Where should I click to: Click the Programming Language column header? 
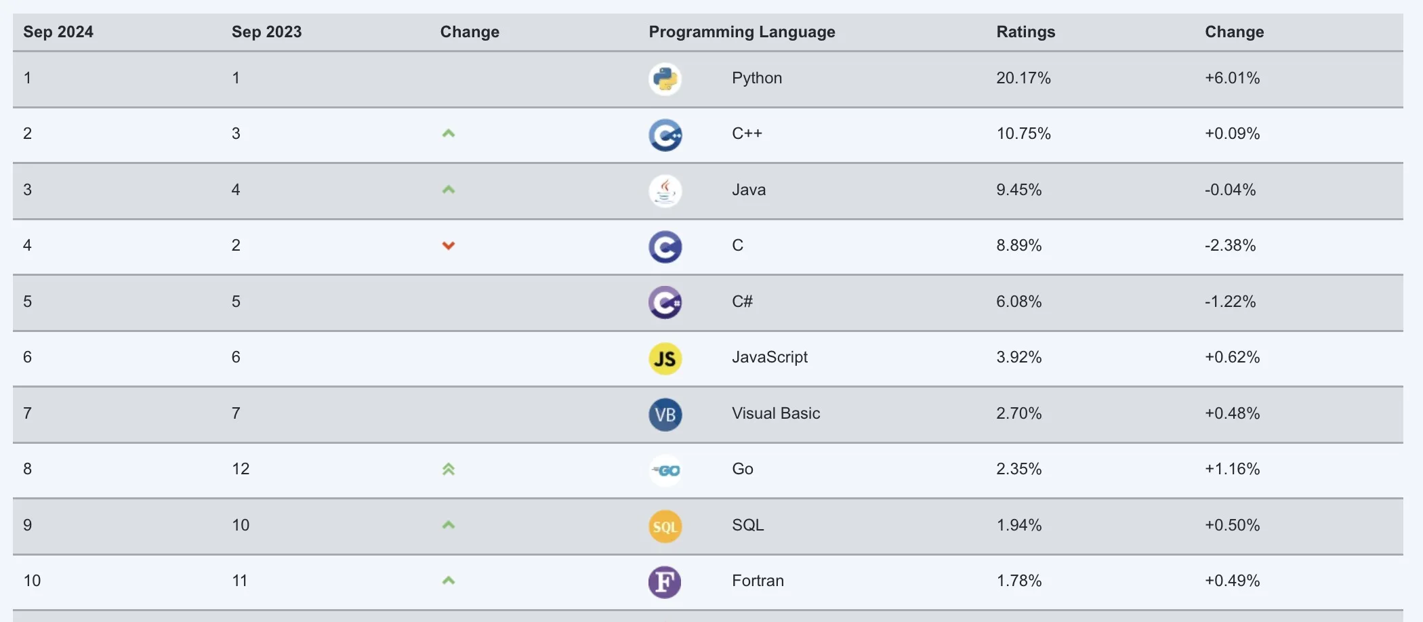pyautogui.click(x=741, y=32)
